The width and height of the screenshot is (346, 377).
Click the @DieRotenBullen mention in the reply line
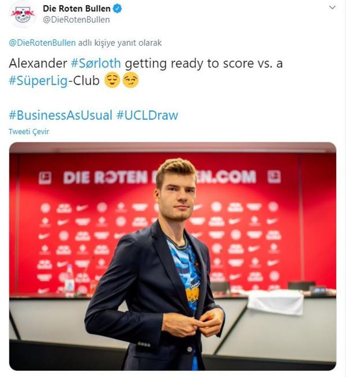coord(42,43)
